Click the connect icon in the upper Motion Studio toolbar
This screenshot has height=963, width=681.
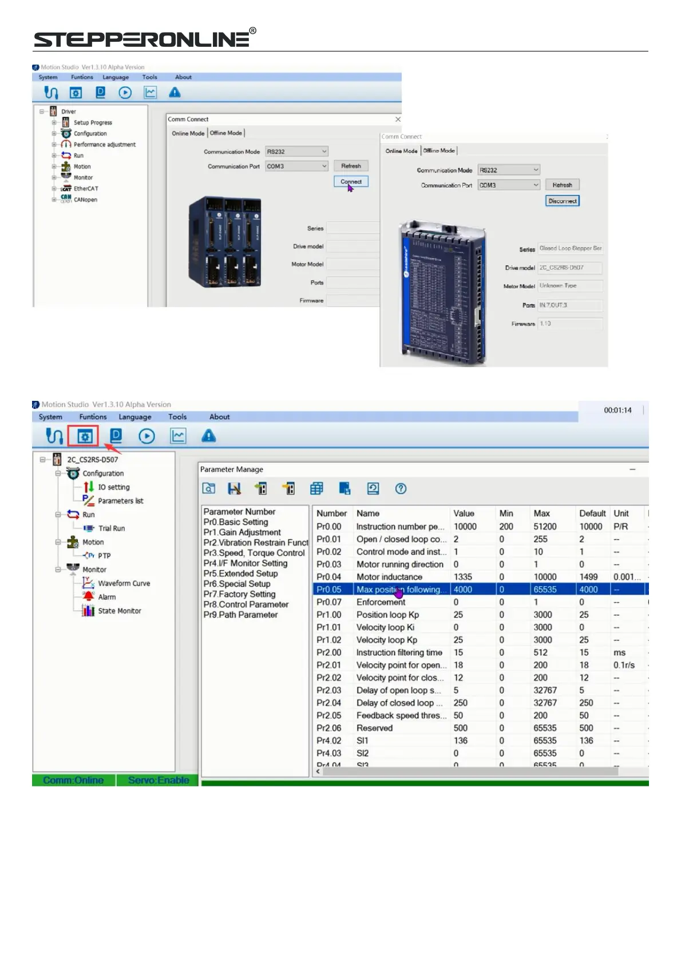(x=52, y=93)
